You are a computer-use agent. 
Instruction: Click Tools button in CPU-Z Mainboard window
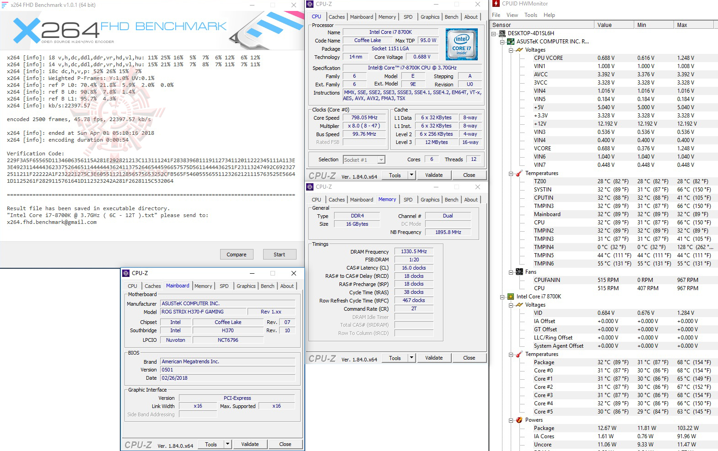click(x=211, y=444)
